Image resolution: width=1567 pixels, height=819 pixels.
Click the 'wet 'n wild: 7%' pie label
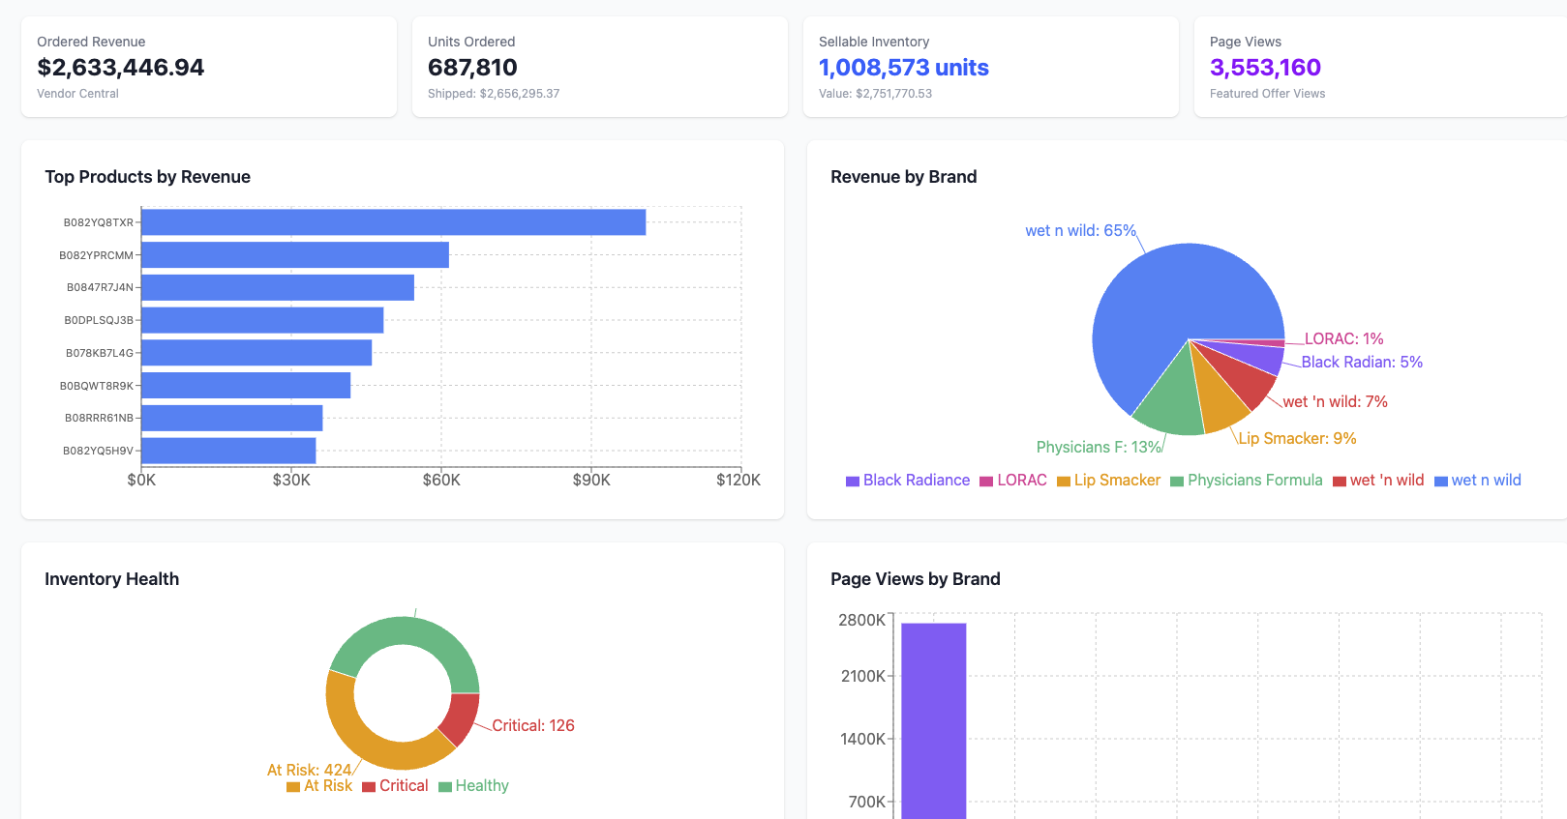(x=1335, y=402)
